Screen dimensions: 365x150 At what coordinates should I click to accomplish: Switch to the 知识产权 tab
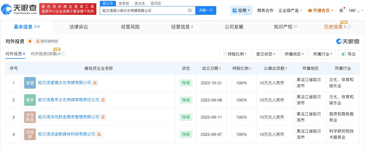tap(286, 27)
